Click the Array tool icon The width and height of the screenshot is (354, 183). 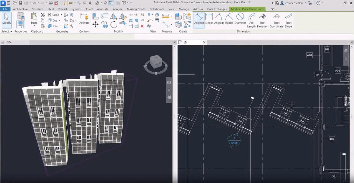pos(131,20)
